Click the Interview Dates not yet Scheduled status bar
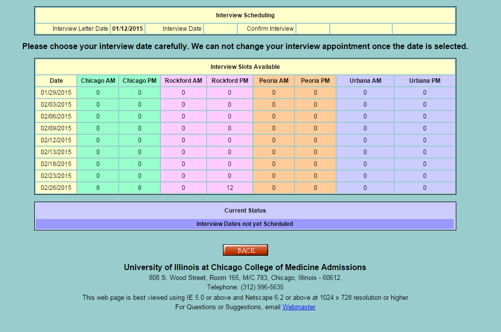 245,224
